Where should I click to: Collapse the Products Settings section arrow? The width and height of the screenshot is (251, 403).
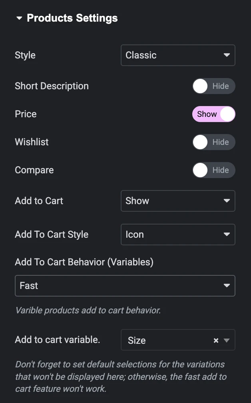point(19,18)
